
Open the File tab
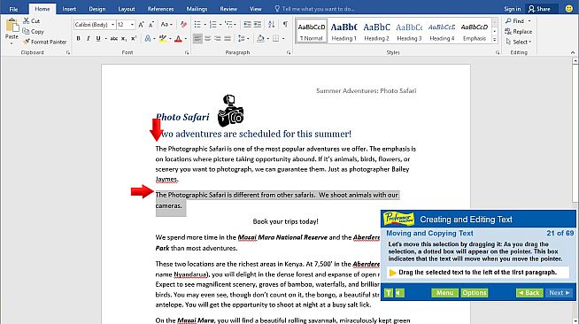(x=13, y=9)
